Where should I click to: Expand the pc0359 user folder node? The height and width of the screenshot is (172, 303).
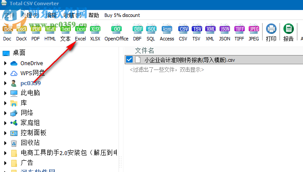pos(5,83)
